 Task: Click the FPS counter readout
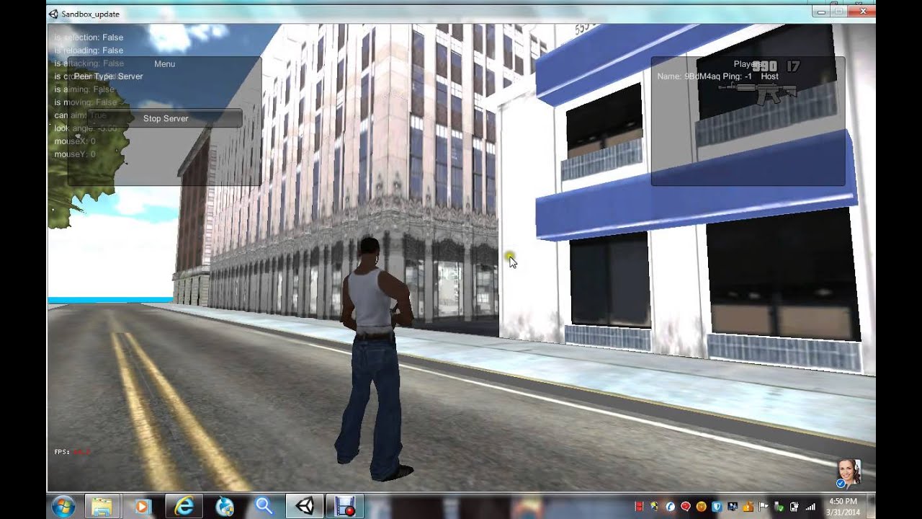[72, 452]
